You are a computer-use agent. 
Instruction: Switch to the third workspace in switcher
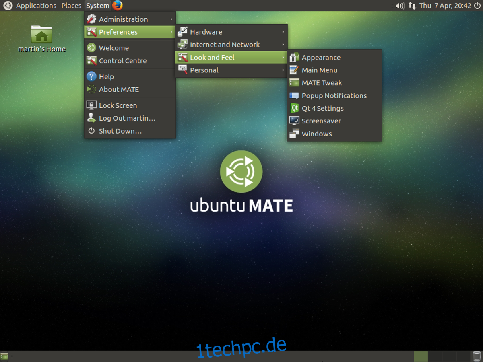pyautogui.click(x=449, y=356)
